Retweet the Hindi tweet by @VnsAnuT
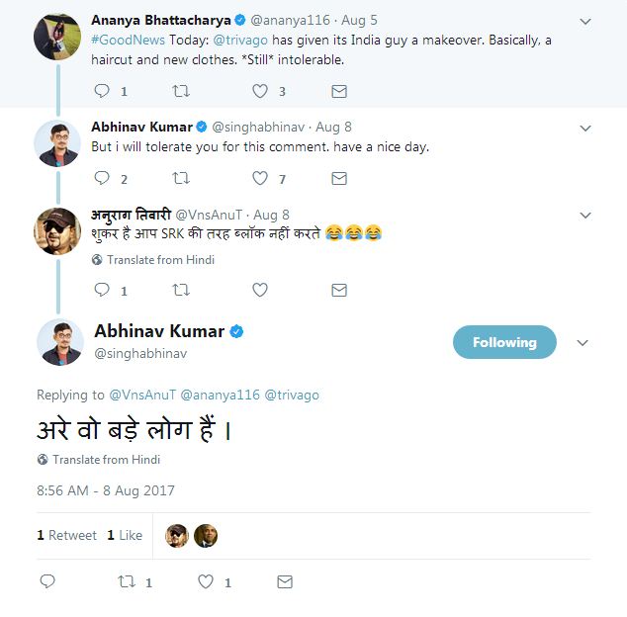Image resolution: width=627 pixels, height=617 pixels. (x=181, y=291)
